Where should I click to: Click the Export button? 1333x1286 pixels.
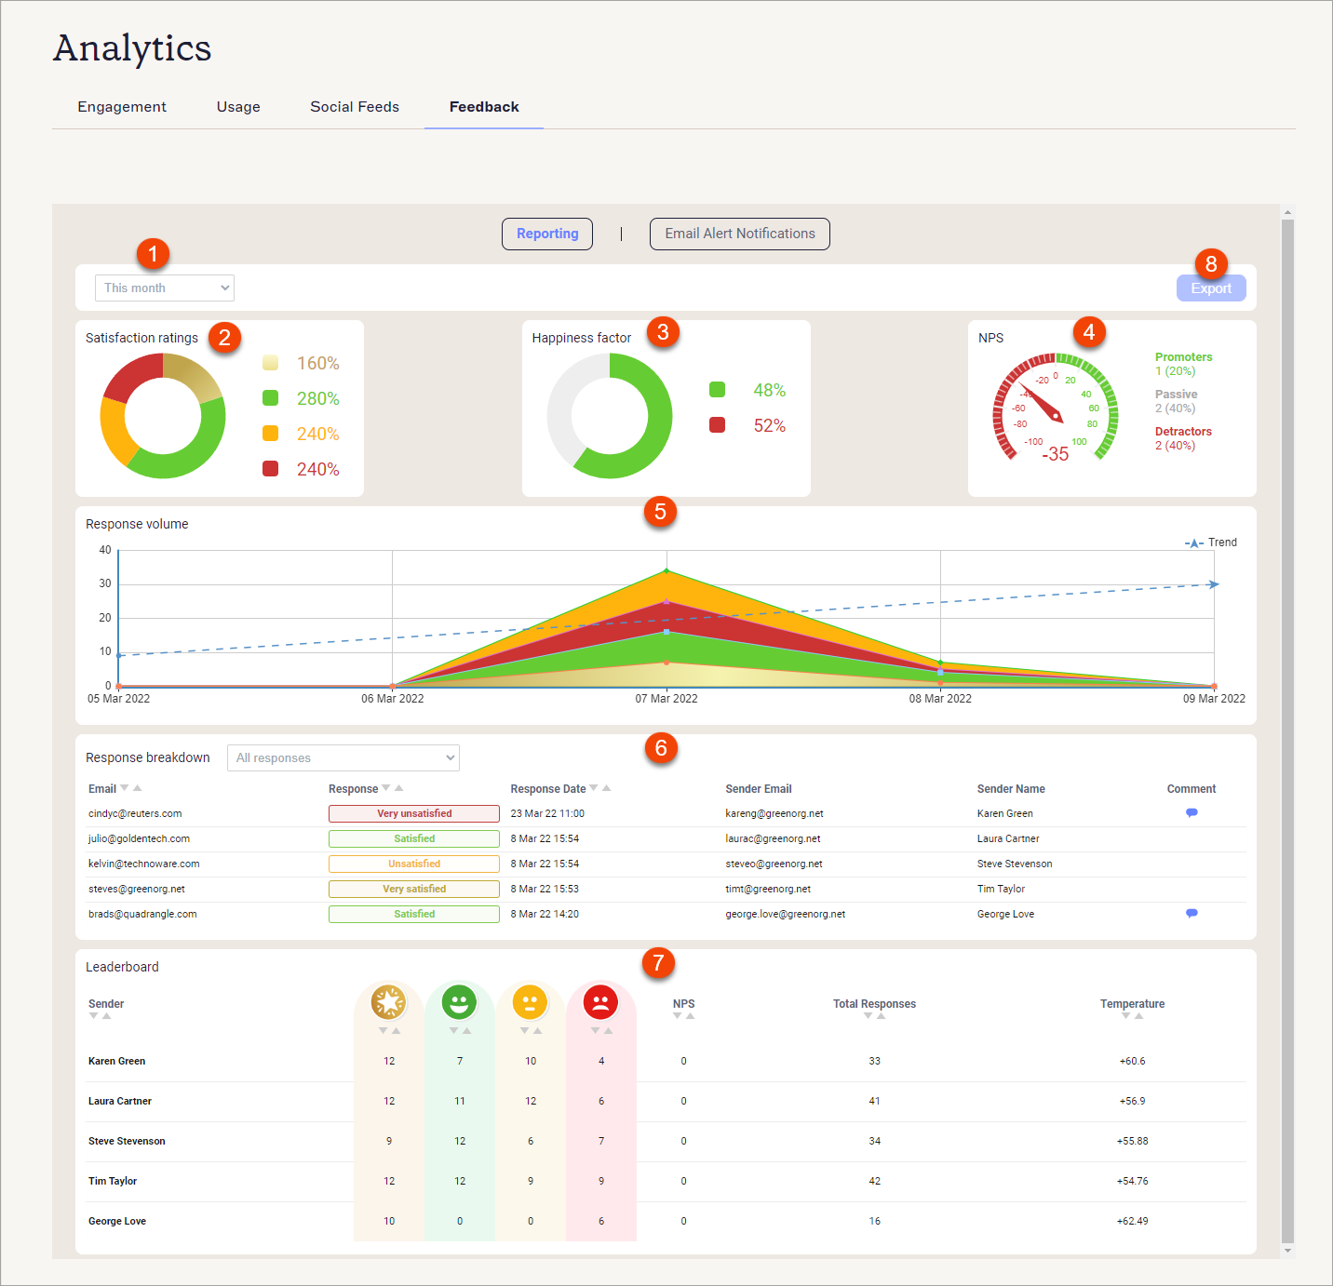tap(1210, 288)
